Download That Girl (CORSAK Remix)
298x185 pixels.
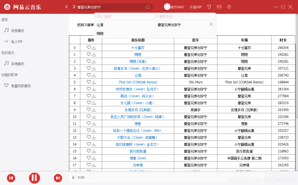[x=94, y=82]
